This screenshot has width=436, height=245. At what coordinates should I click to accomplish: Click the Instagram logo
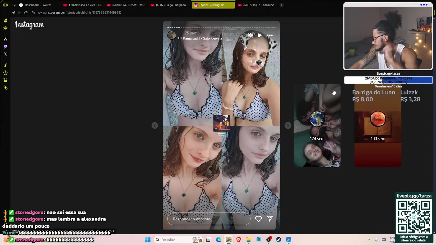[x=29, y=25]
